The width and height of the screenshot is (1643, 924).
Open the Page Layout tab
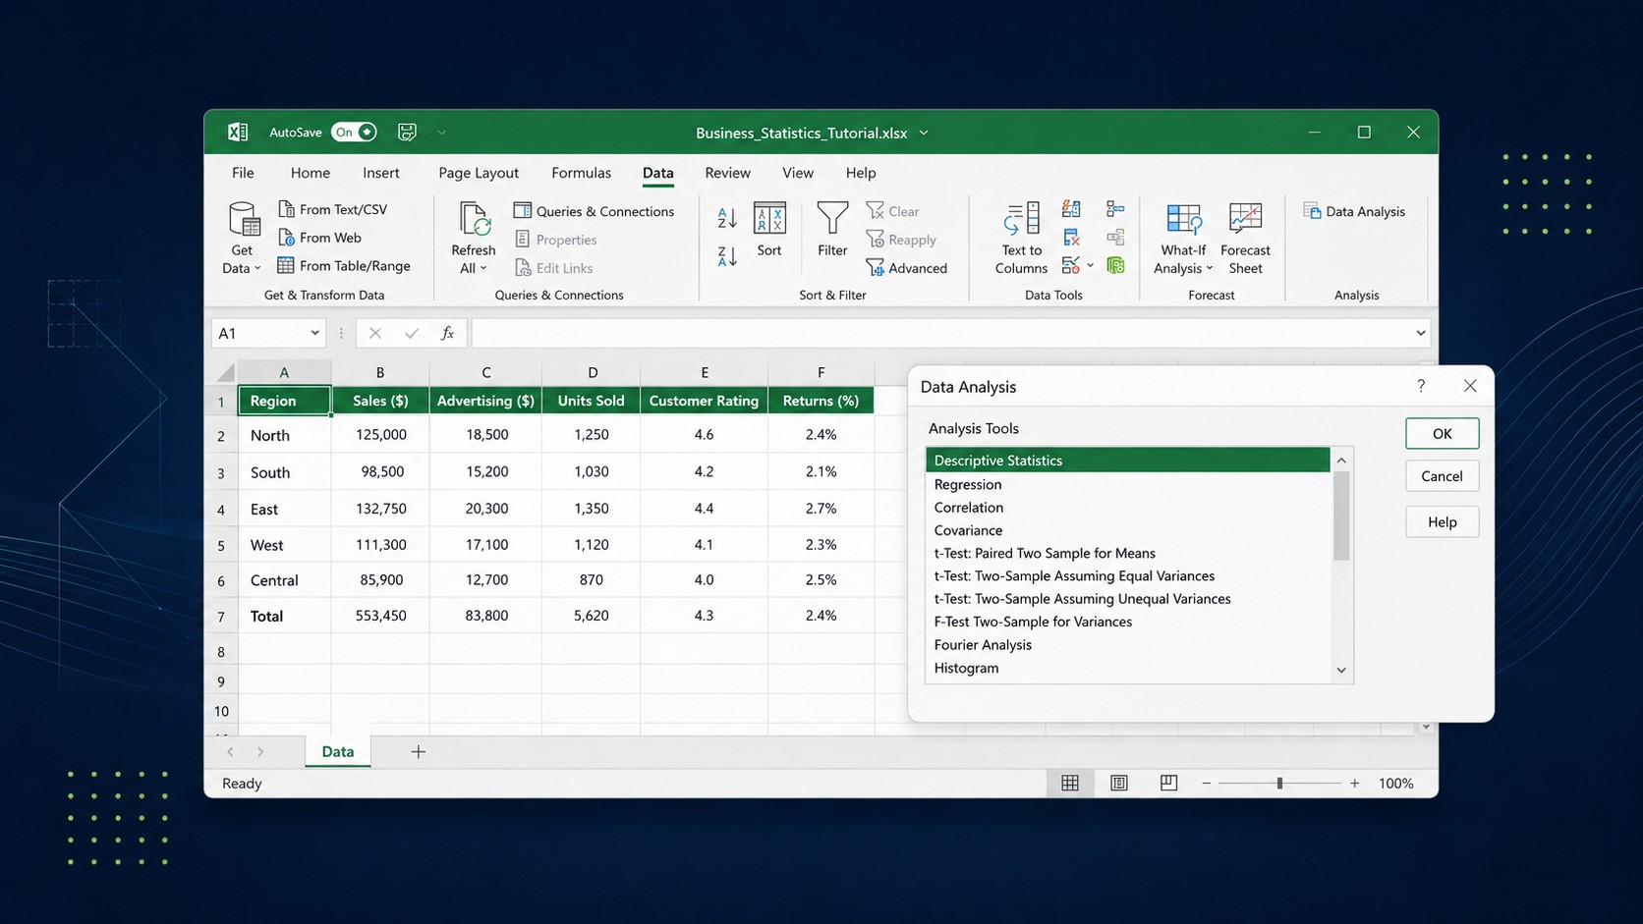coord(479,173)
